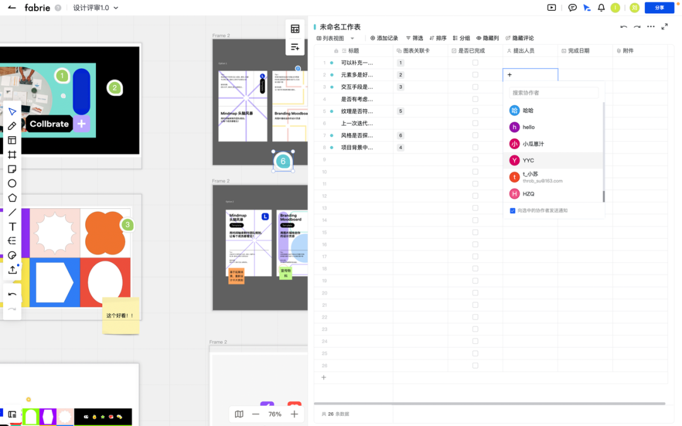Image resolution: width=682 pixels, height=426 pixels.
Task: Open minimap book icon
Action: tap(239, 414)
